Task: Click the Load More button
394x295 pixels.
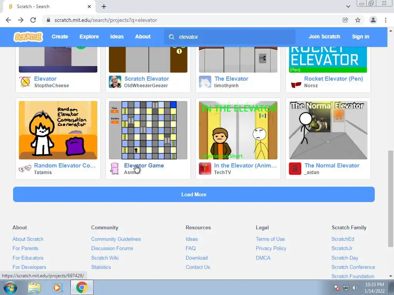Action: (x=194, y=194)
